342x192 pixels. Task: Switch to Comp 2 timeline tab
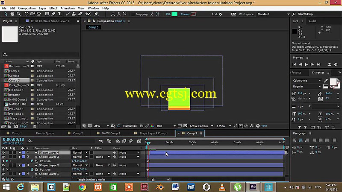tap(78, 133)
